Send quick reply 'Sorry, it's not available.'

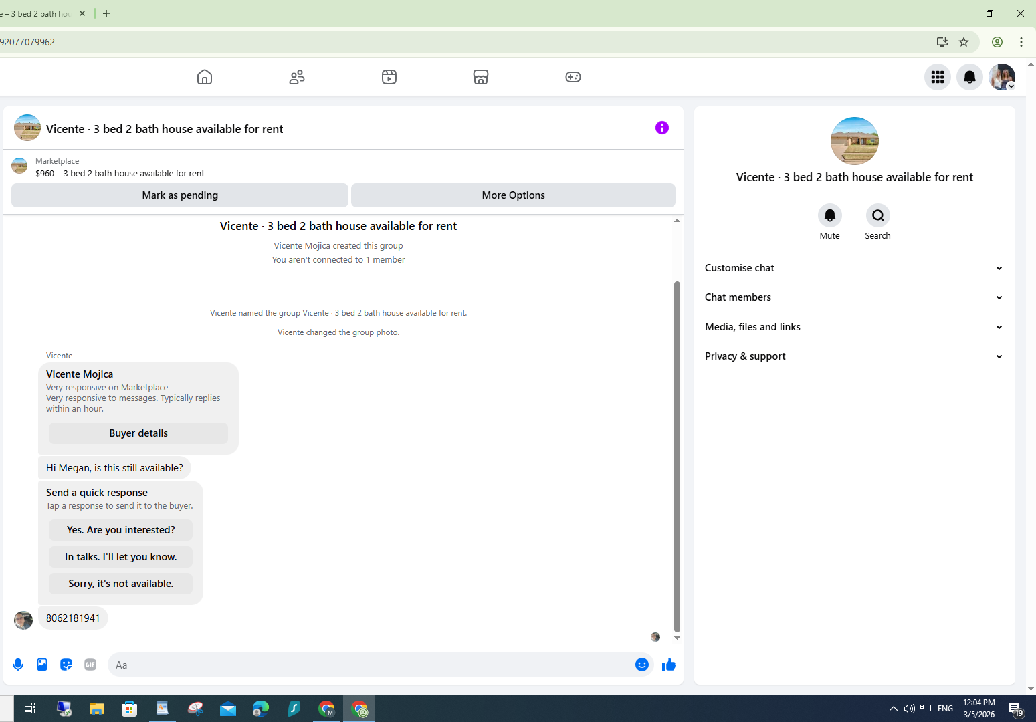120,584
